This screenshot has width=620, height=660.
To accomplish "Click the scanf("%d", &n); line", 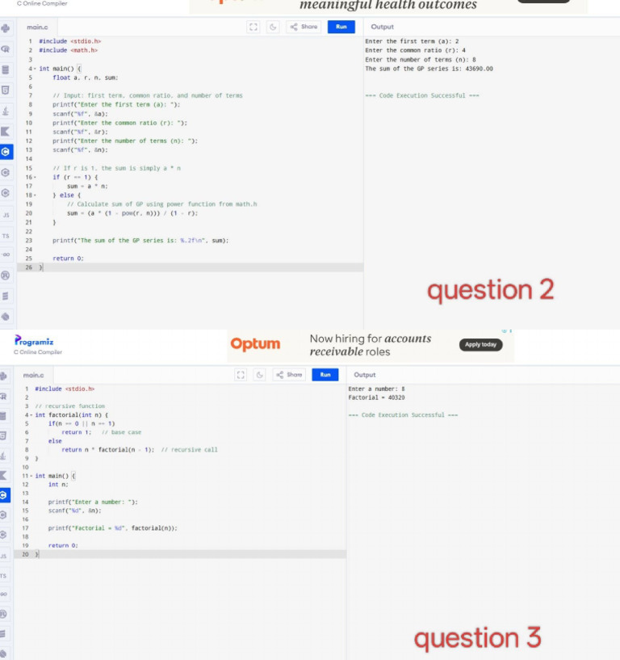I will coord(75,511).
